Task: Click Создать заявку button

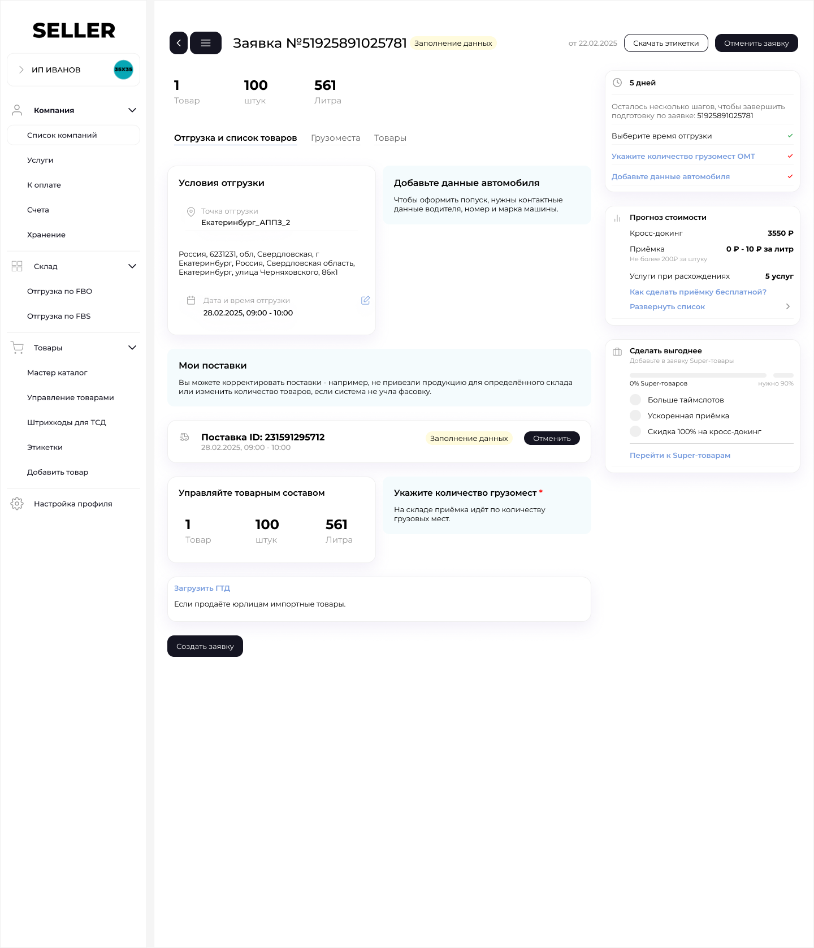Action: [x=205, y=646]
